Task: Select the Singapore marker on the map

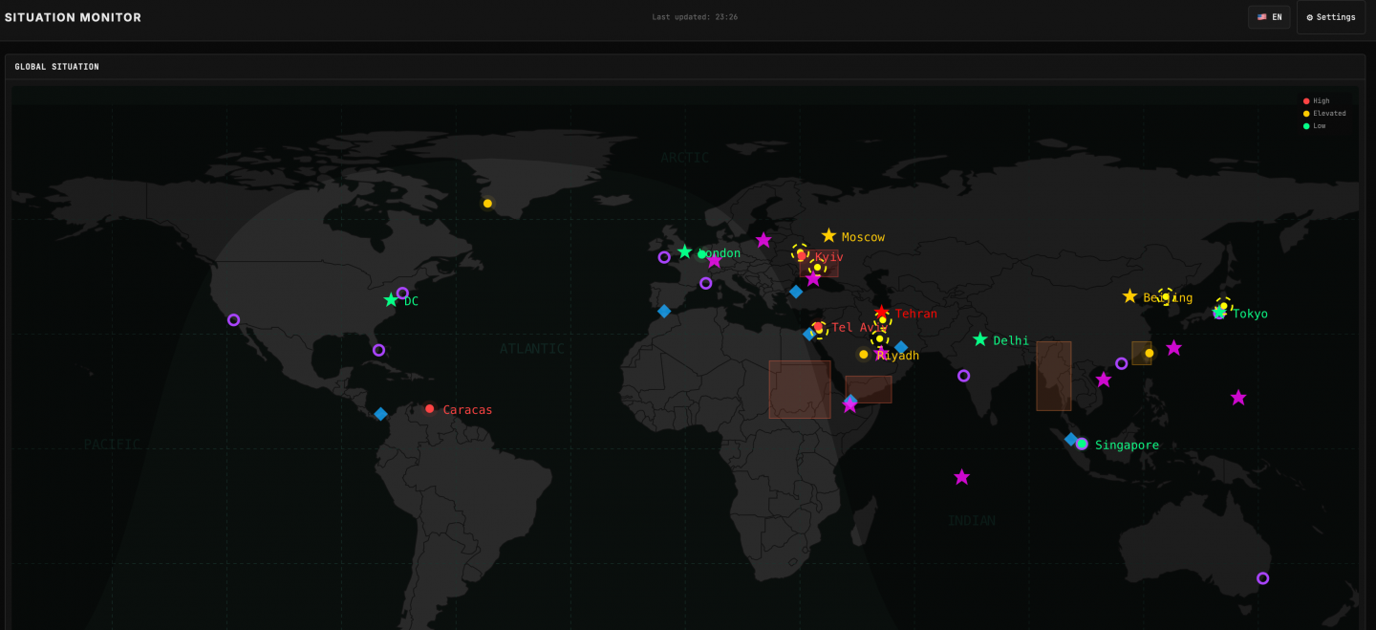Action: tap(1082, 444)
